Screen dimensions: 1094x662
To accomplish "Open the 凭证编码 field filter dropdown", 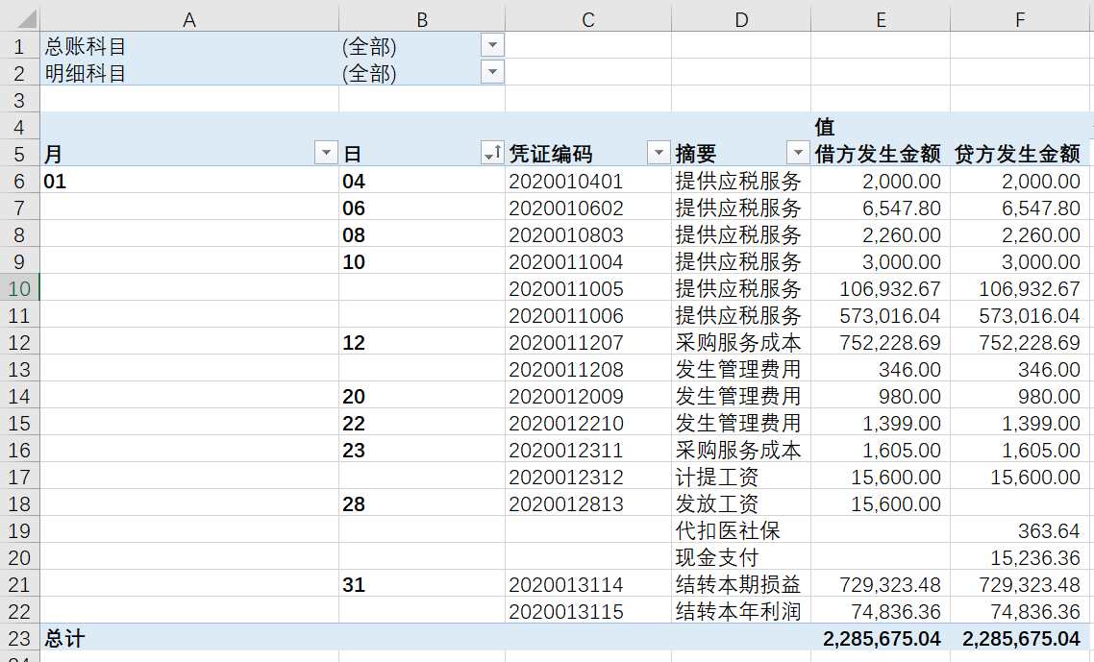I will click(658, 153).
